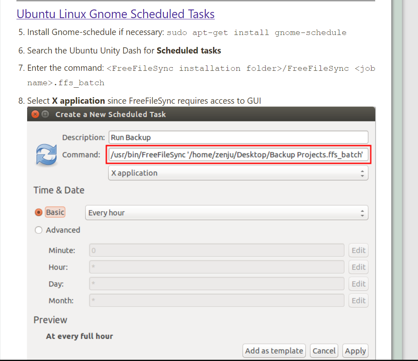This screenshot has height=361, width=418.
Task: Click the Hour field
Action: 217,267
